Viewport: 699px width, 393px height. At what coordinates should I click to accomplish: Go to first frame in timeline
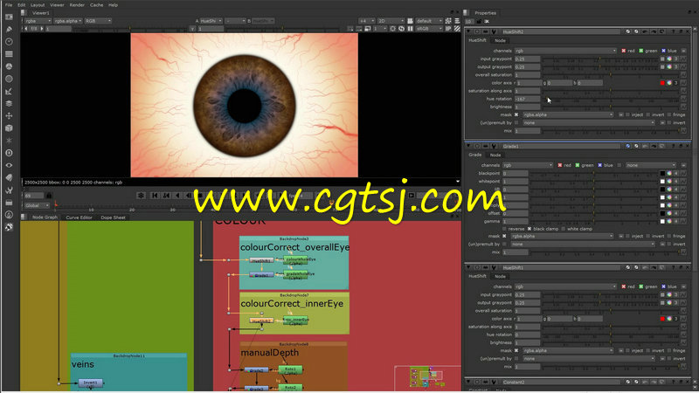(155, 196)
